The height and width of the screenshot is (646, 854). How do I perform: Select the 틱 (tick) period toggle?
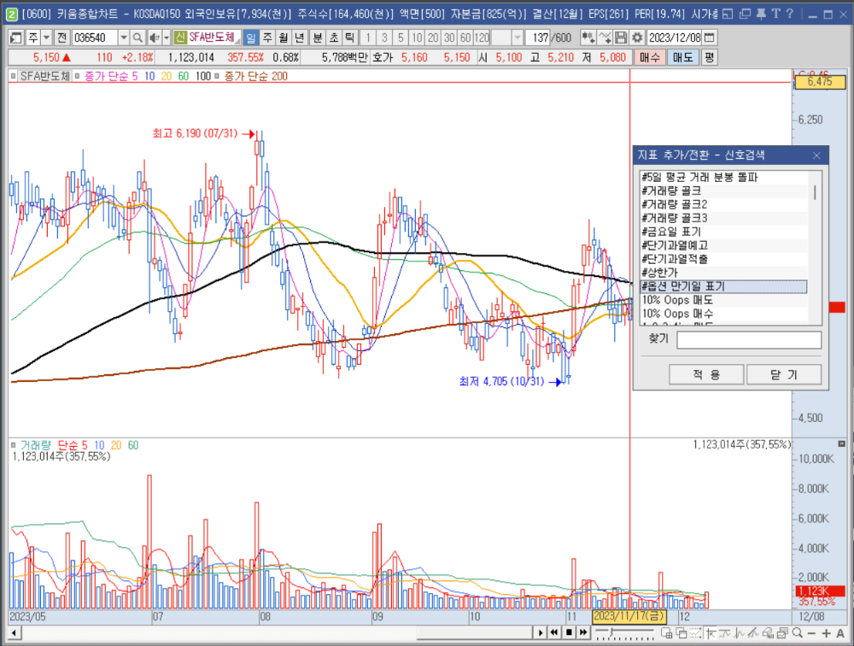pos(349,38)
